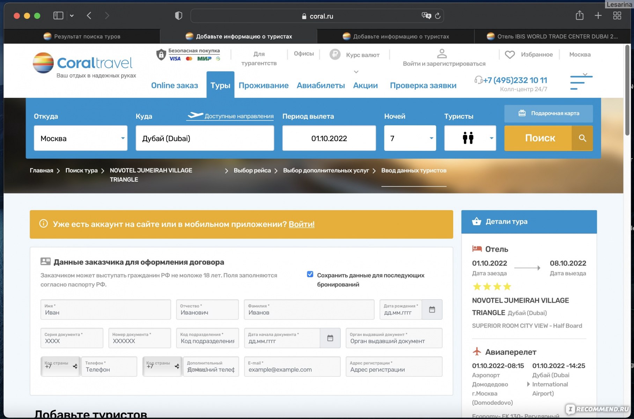
Task: Open 'Акции' menu item
Action: 366,86
